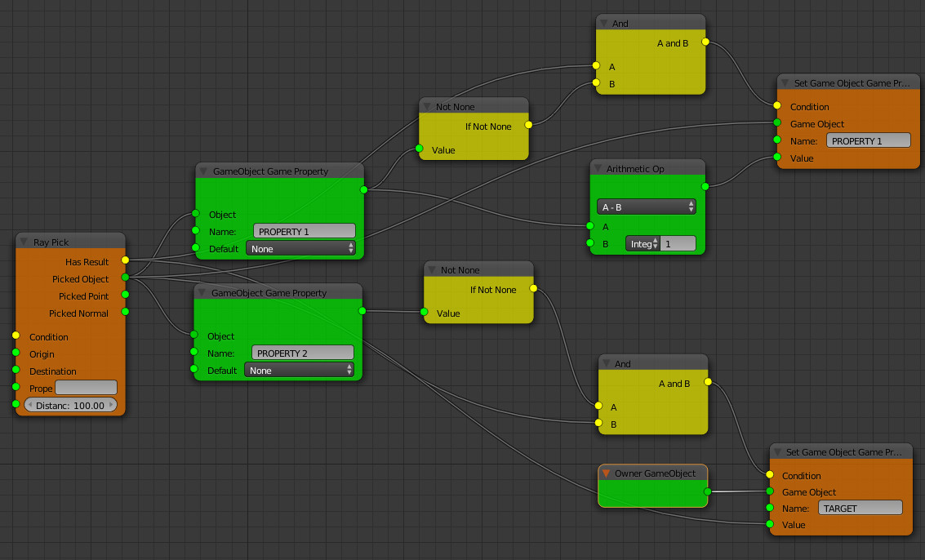Screen dimensions: 925x560
Task: Click Ray Pick's Condition input socket
Action: [16, 336]
